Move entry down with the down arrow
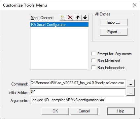This screenshot has height=119, width=140. tap(85, 17)
